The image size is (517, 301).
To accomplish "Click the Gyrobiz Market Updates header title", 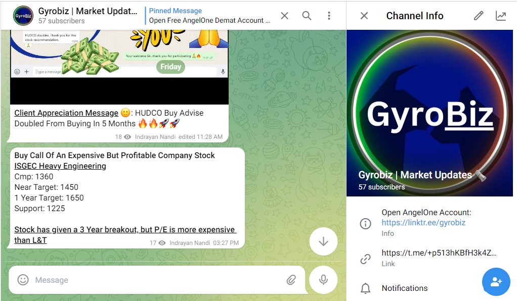I will click(x=88, y=11).
